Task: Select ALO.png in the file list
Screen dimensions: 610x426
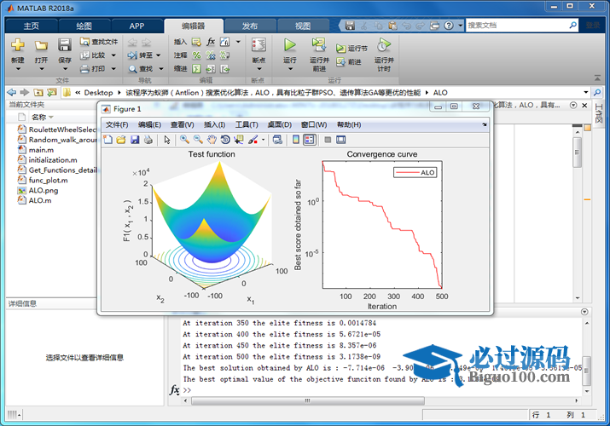Action: point(44,190)
